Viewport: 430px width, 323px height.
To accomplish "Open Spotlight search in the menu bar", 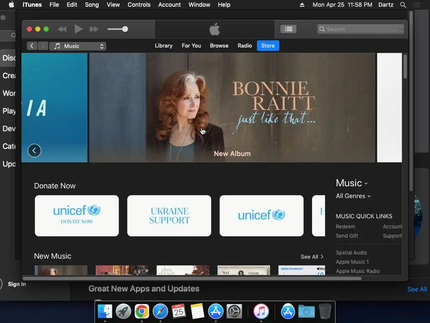I will (x=403, y=5).
